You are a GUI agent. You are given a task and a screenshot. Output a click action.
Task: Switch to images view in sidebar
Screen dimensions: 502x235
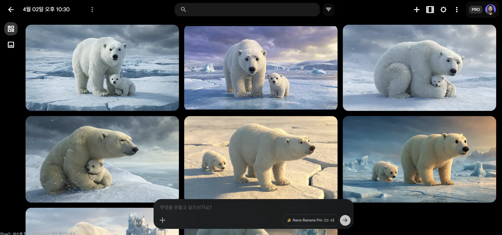[x=11, y=45]
